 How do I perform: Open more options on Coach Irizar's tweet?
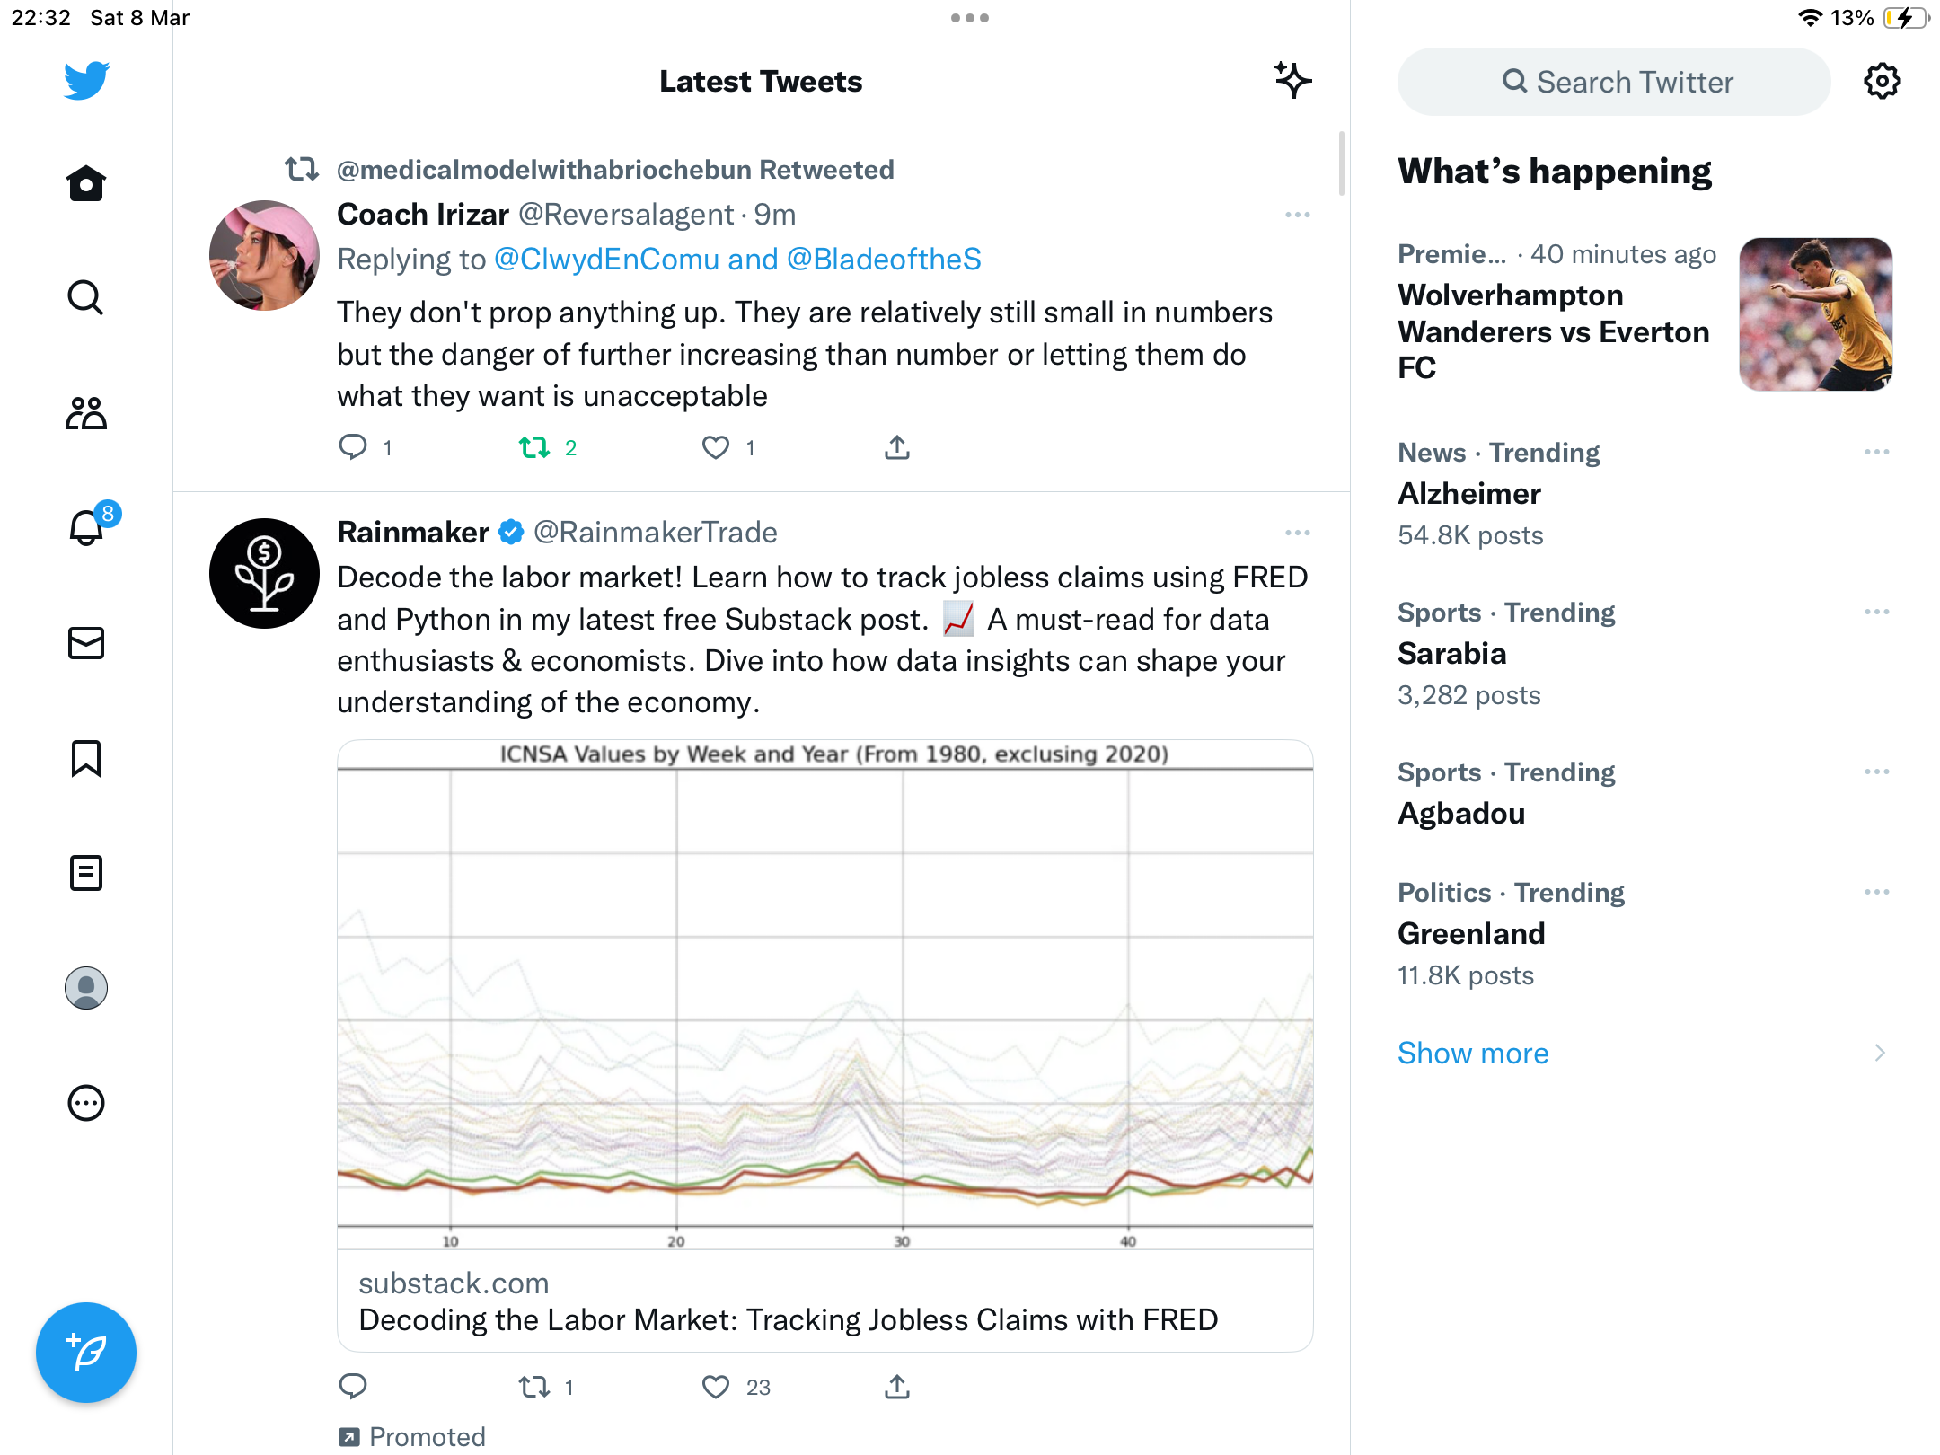(1298, 215)
